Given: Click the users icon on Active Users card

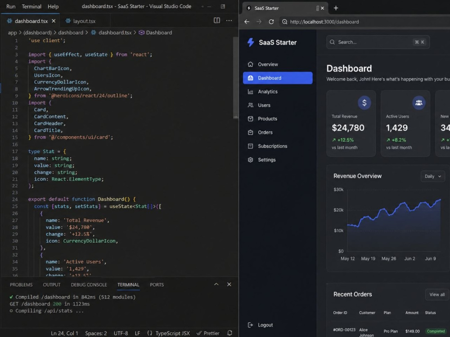Looking at the screenshot, I should pyautogui.click(x=418, y=102).
